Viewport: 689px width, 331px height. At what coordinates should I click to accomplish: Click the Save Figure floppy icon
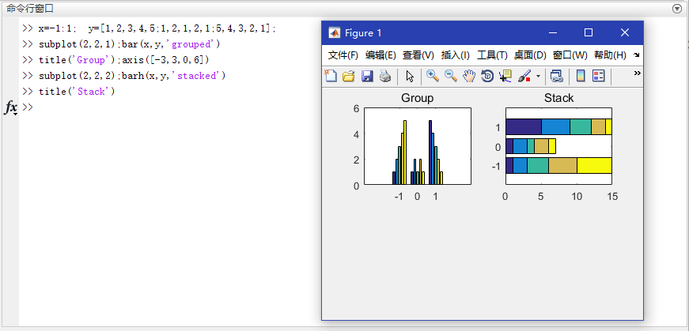point(367,77)
